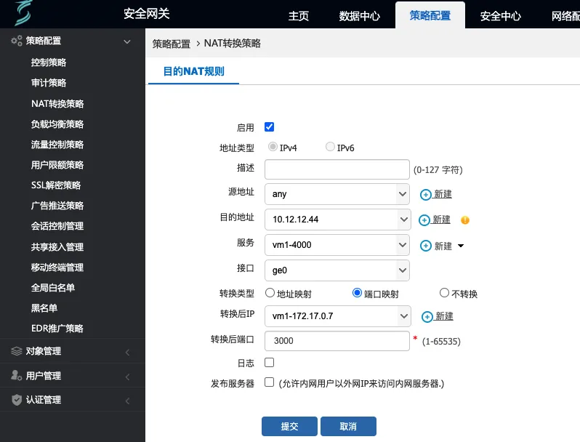The width and height of the screenshot is (580, 442).
Task: Open 全局白名单 in the sidebar
Action: [53, 287]
